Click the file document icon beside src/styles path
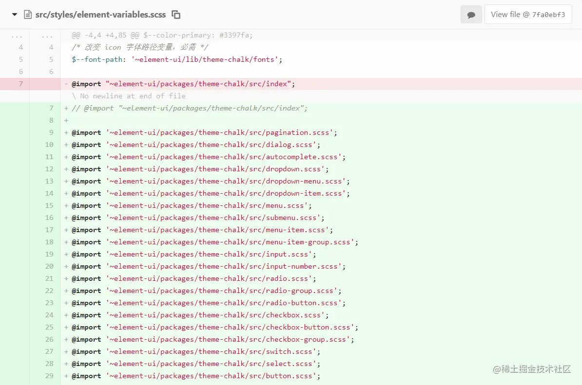The height and width of the screenshot is (385, 582). [x=28, y=15]
